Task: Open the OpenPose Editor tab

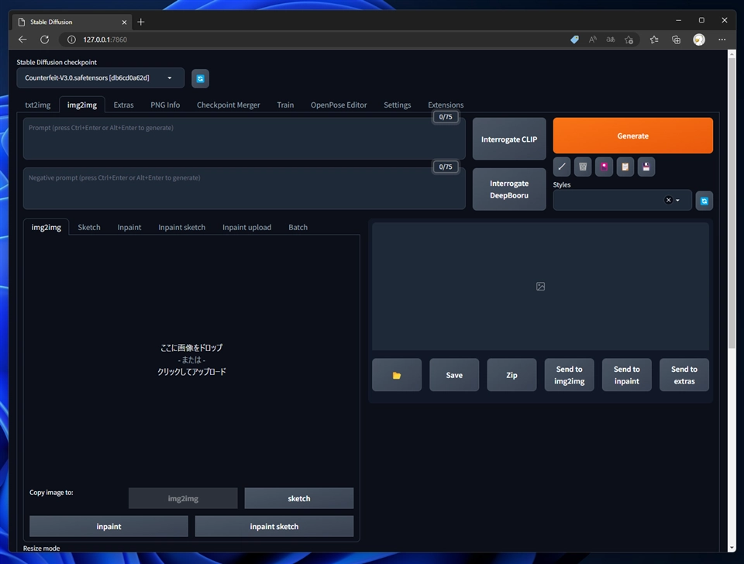Action: pyautogui.click(x=339, y=105)
